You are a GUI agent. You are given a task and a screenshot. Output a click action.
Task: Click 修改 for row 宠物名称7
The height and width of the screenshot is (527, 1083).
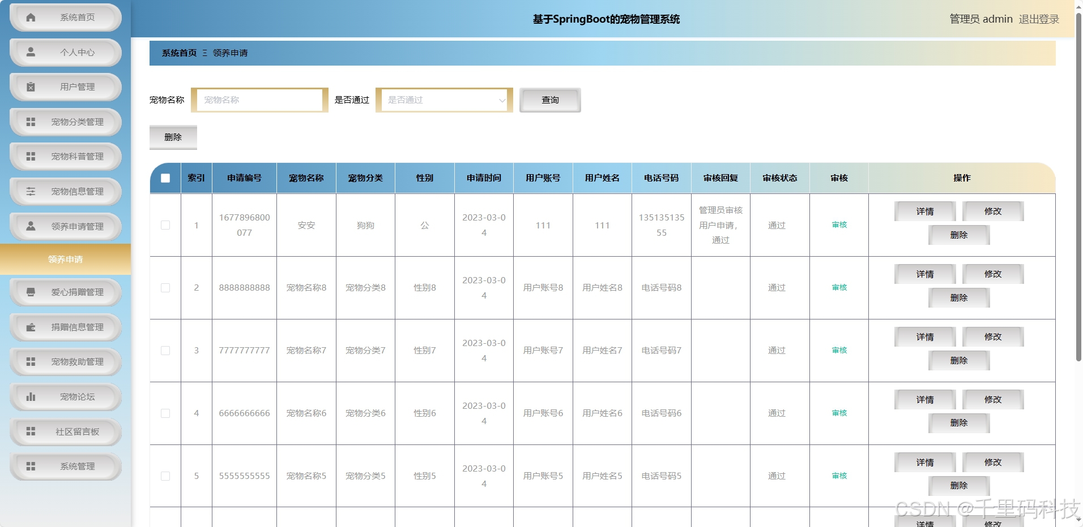tap(993, 337)
